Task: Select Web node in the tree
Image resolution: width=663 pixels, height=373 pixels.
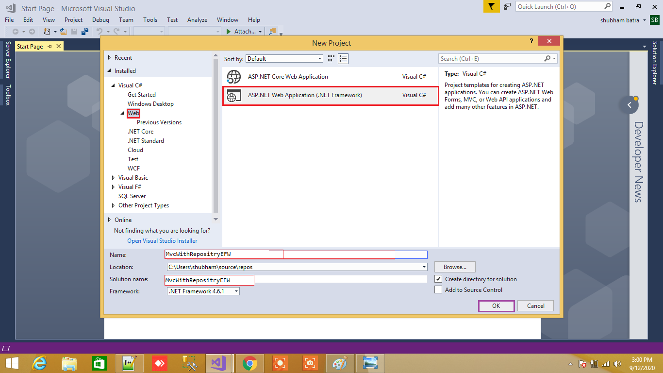Action: click(133, 113)
